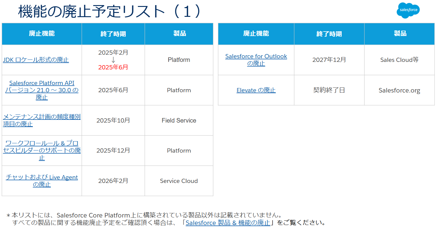436x228 pixels.
Task: Select the Service Cloud cell
Action: coord(179,181)
